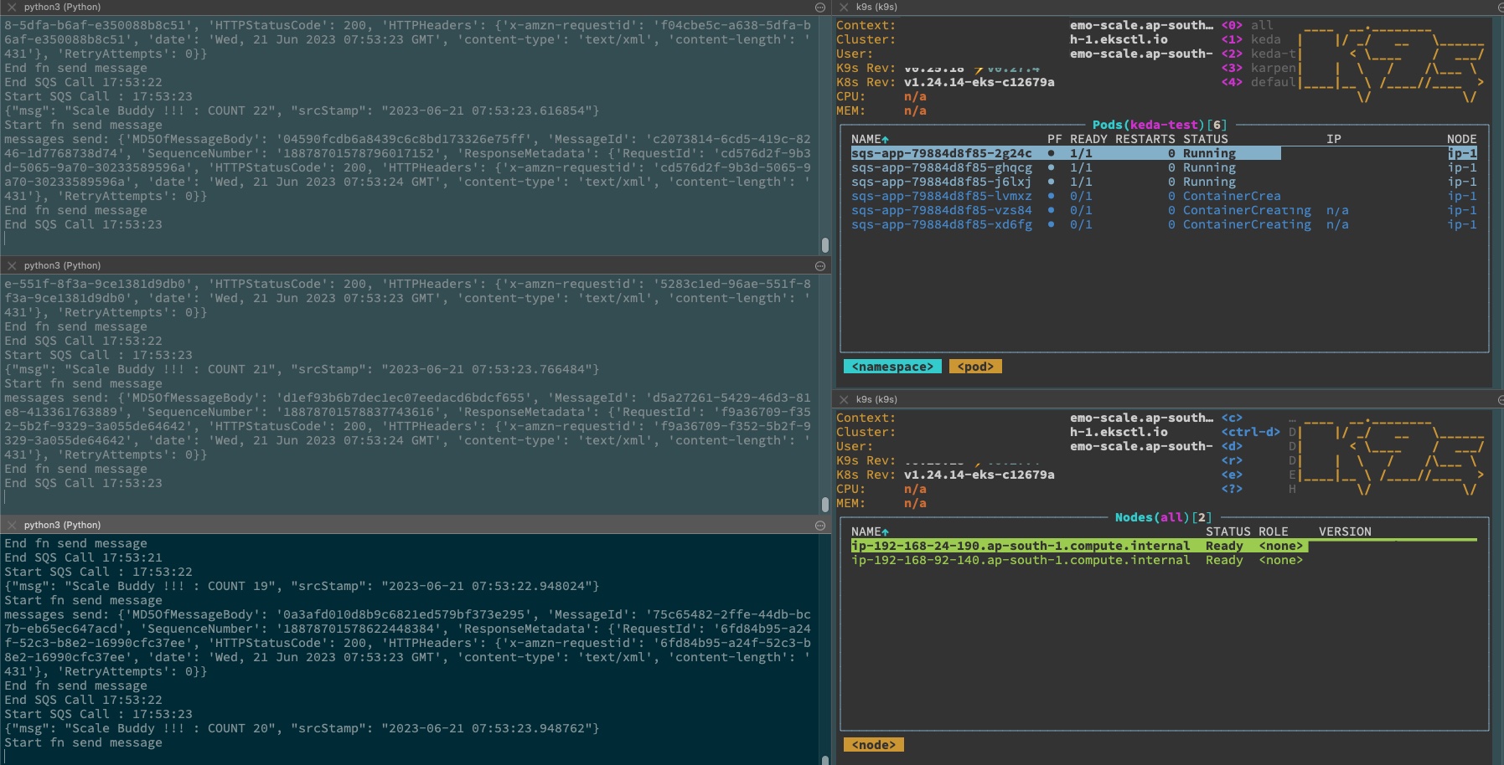Screen dimensions: 1504x765
Task: Click the ROLE column header in Nodes table
Action: (1274, 531)
